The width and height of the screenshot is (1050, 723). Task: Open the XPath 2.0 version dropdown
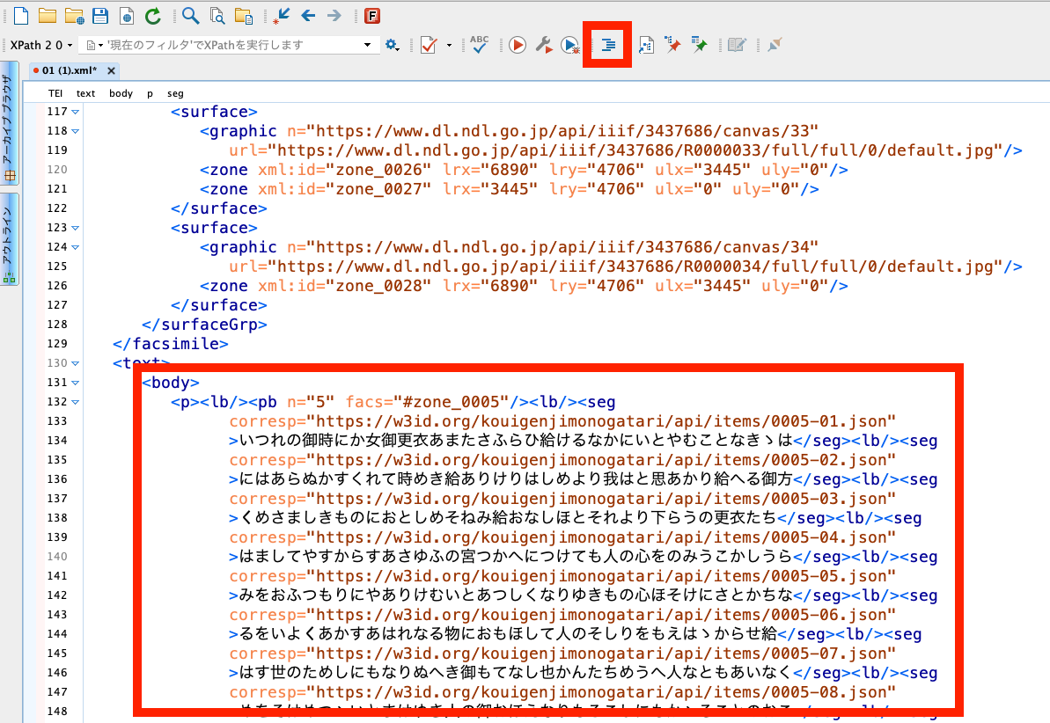pyautogui.click(x=40, y=45)
